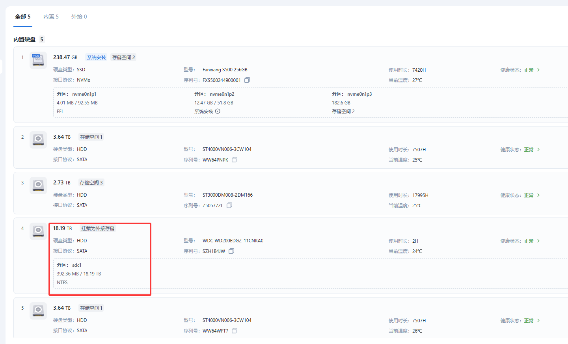The height and width of the screenshot is (344, 568).
Task: Copy serial number SZH1B4JW
Action: 231,251
